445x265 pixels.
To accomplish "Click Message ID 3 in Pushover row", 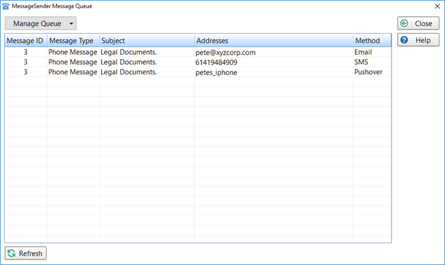I will point(26,72).
